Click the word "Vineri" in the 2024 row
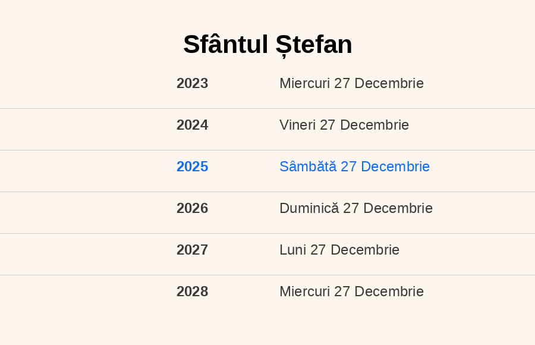Viewport: 535px width, 345px height. [298, 125]
